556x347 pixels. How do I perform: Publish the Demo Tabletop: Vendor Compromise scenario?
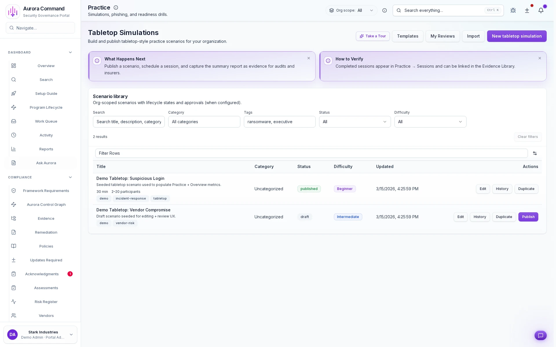point(528,217)
